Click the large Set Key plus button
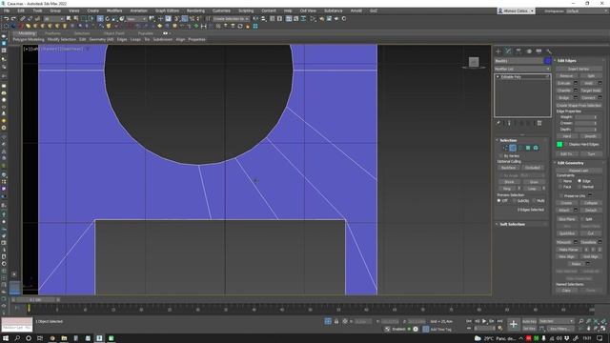Screen dimensions: 610x343 click(x=514, y=324)
